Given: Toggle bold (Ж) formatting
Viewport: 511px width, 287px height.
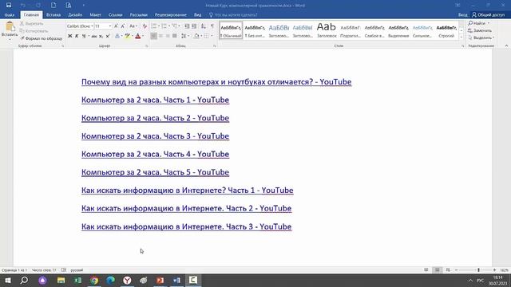Looking at the screenshot, I should [69, 36].
